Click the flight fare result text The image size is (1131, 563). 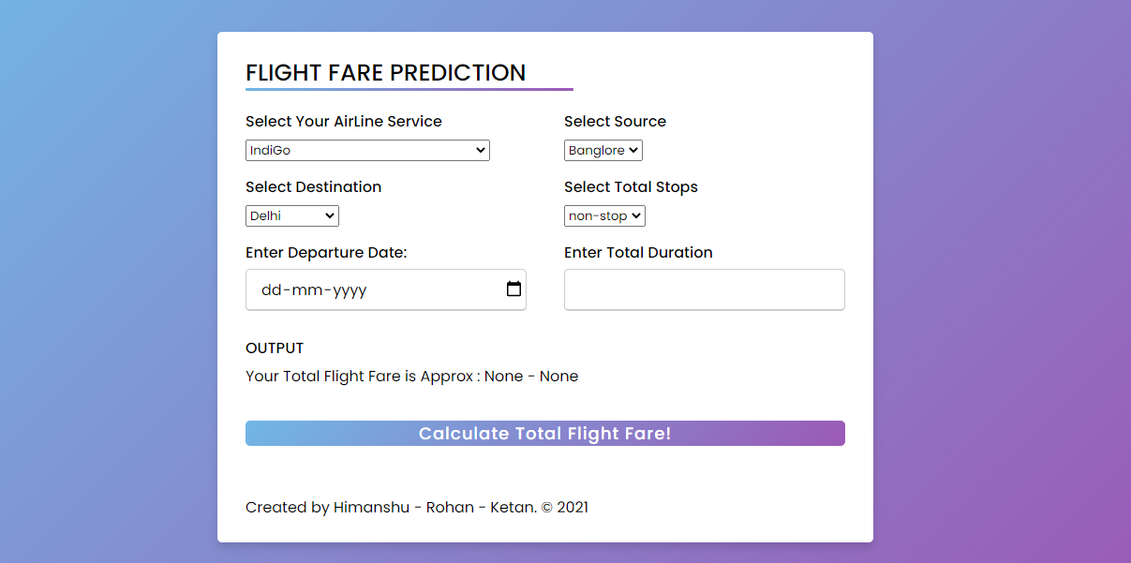click(x=411, y=376)
